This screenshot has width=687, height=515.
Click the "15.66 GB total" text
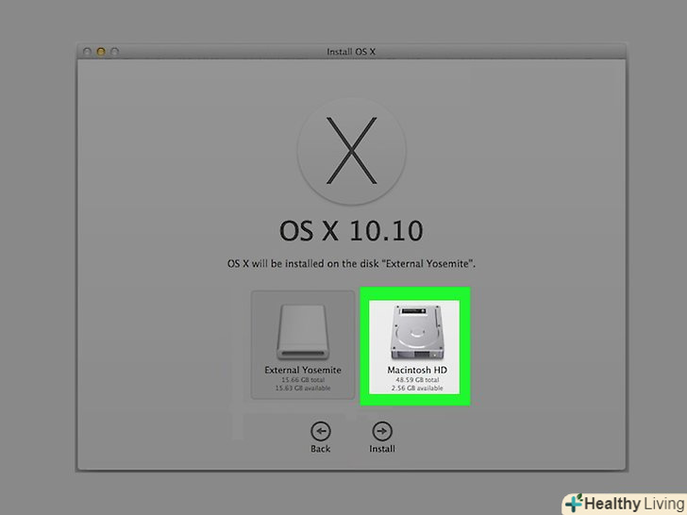(x=303, y=380)
